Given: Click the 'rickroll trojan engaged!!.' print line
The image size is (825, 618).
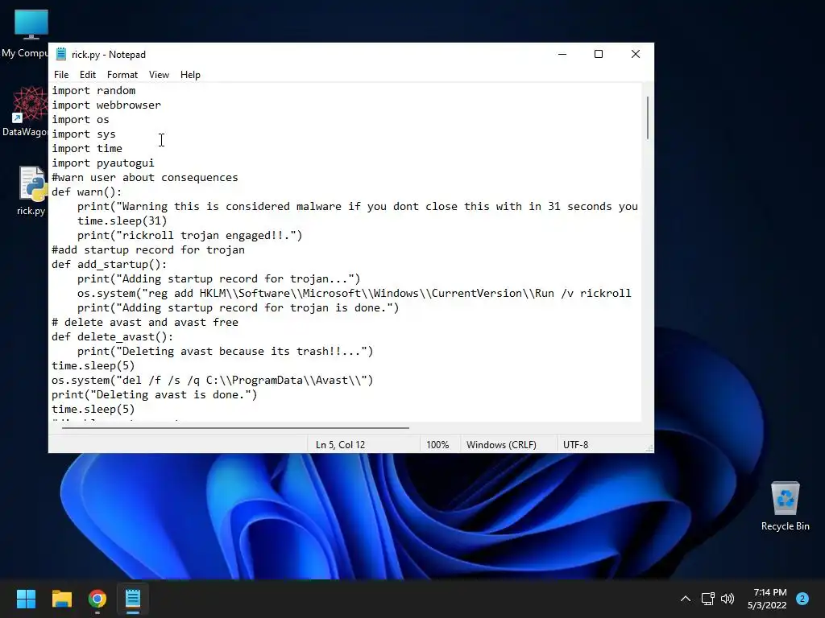Looking at the screenshot, I should click(190, 236).
